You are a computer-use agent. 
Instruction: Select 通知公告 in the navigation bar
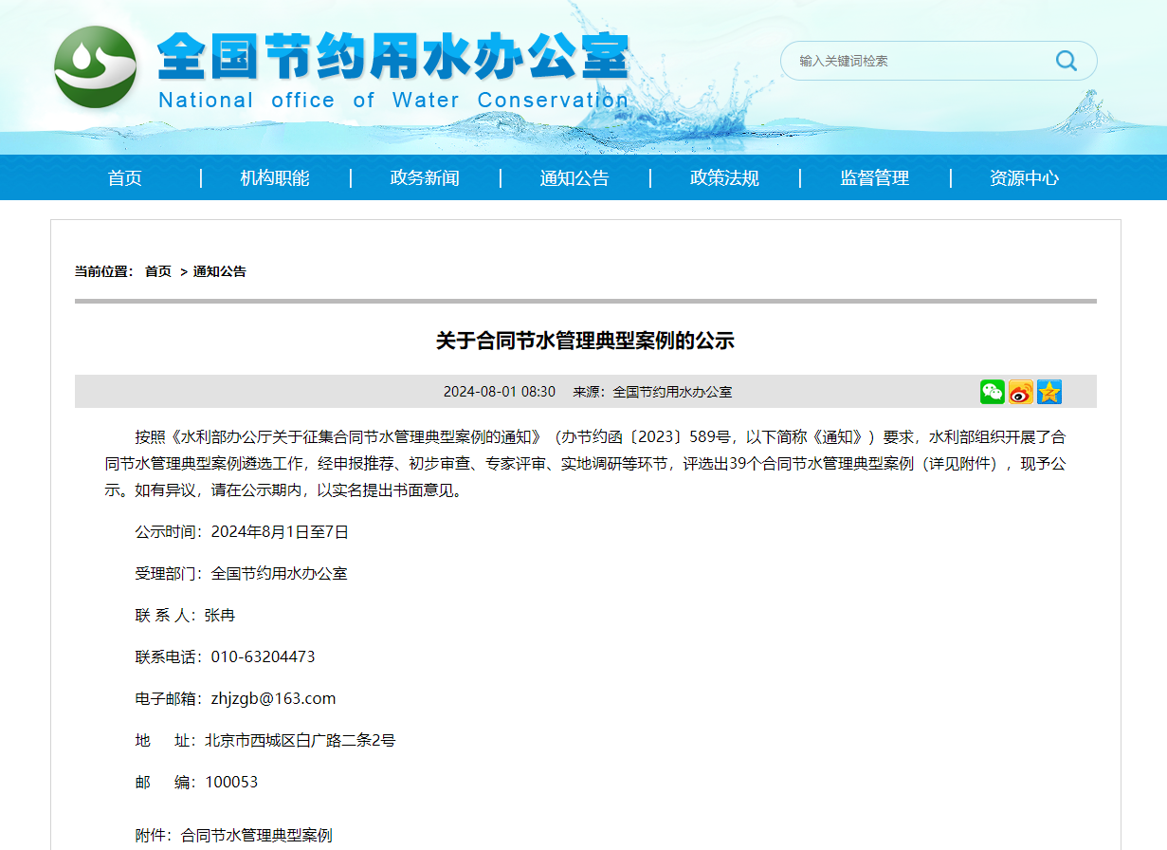tap(574, 178)
